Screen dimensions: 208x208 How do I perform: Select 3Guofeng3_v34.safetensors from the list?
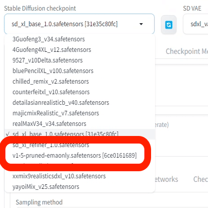pyautogui.click(x=80, y=39)
